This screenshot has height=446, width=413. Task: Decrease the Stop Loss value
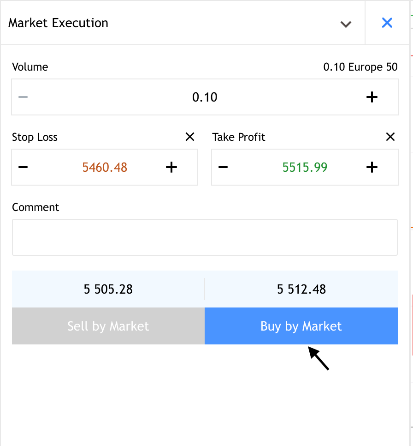(x=23, y=167)
